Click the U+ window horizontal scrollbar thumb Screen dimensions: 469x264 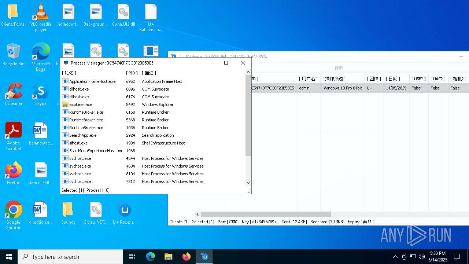pos(266,214)
